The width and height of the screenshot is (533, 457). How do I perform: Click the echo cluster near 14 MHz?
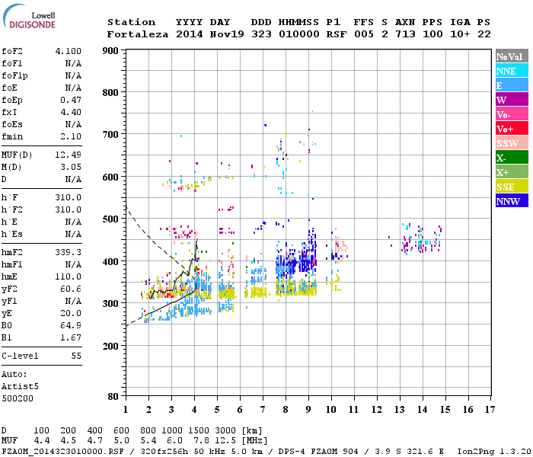coord(422,238)
